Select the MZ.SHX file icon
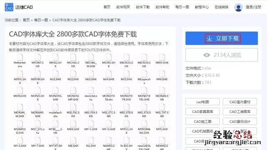Image resolution: width=267 pixels, height=150 pixels. point(73,140)
